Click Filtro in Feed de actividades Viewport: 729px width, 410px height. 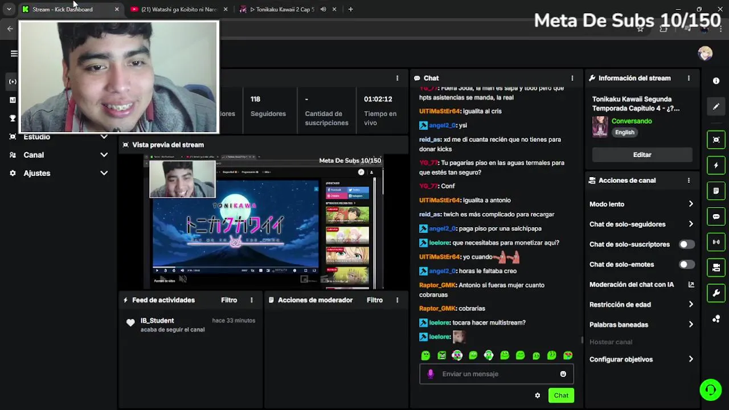229,300
